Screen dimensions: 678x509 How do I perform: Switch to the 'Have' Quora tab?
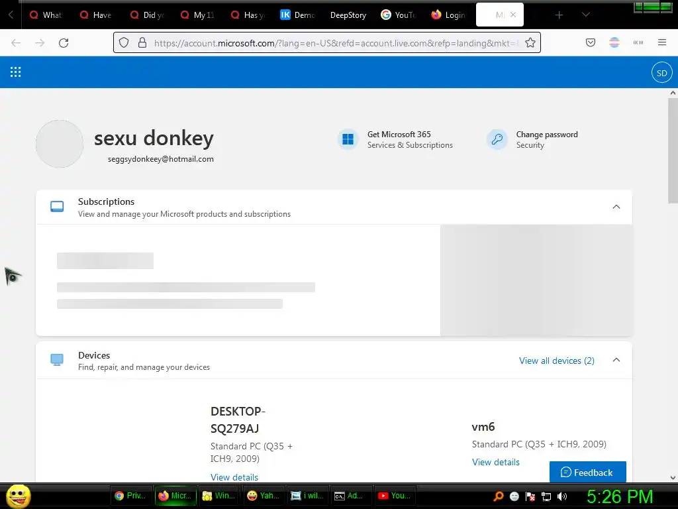(x=96, y=15)
